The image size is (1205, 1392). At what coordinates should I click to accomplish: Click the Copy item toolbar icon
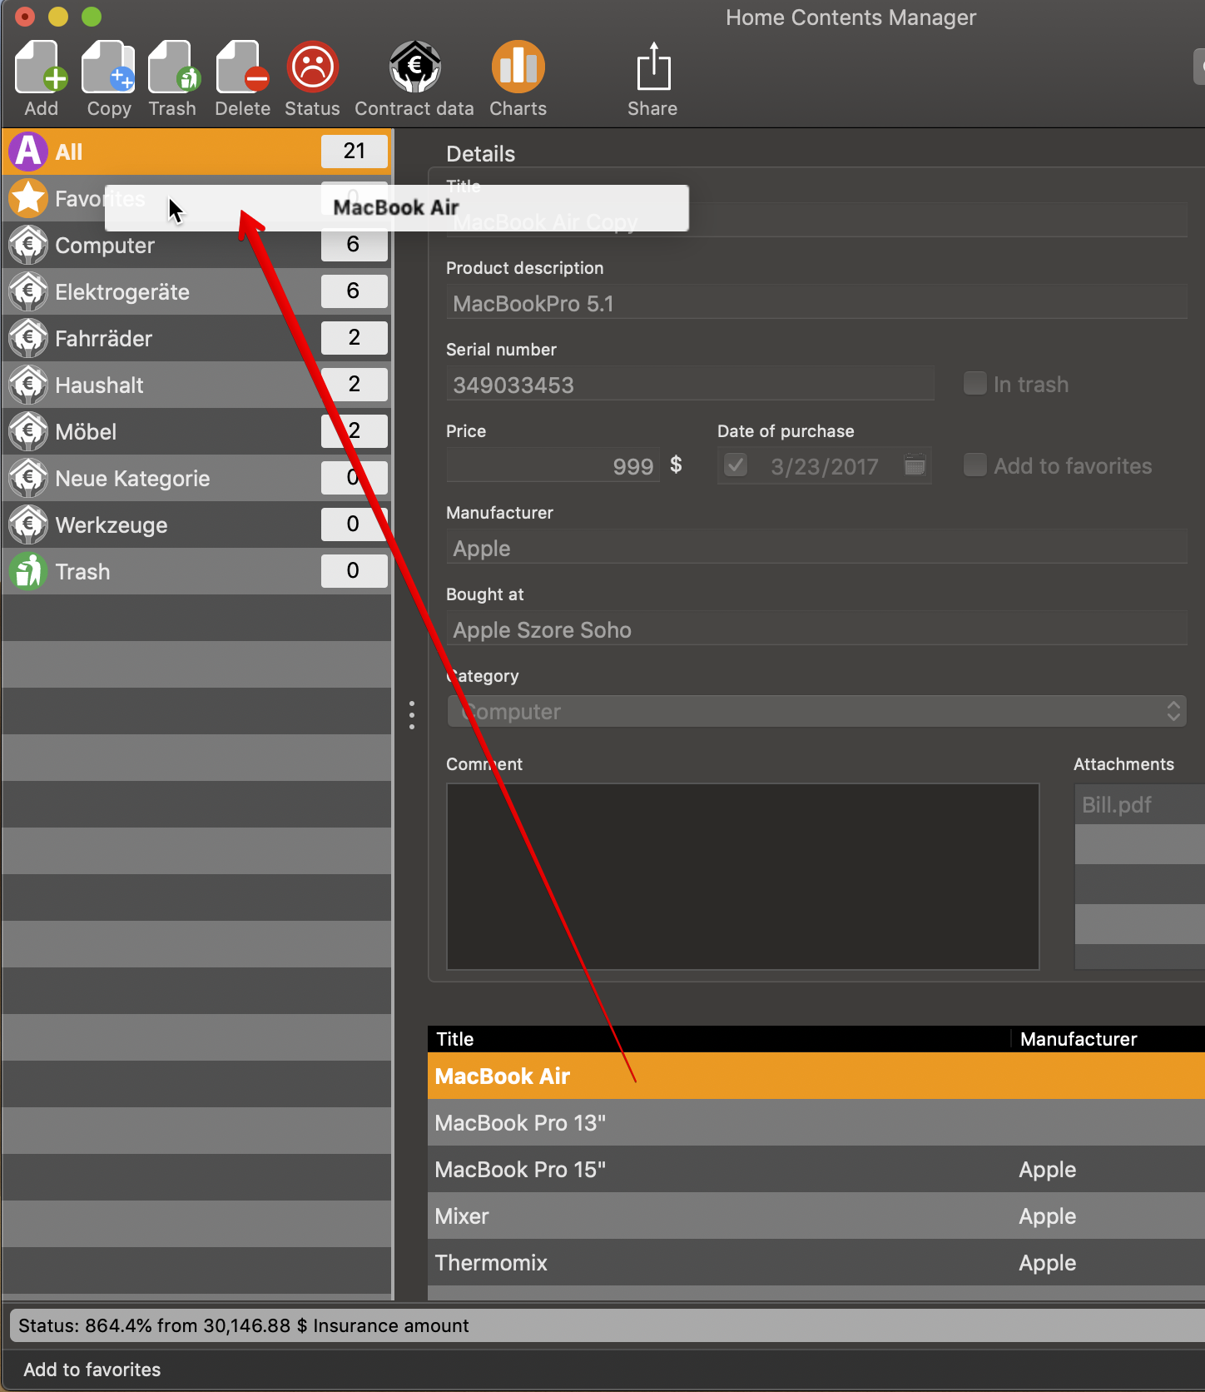coord(108,67)
